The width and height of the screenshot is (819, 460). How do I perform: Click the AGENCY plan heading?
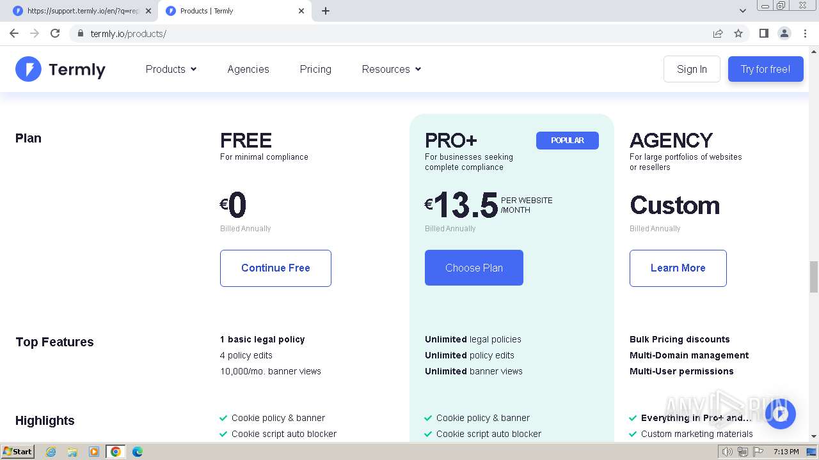[x=671, y=140]
